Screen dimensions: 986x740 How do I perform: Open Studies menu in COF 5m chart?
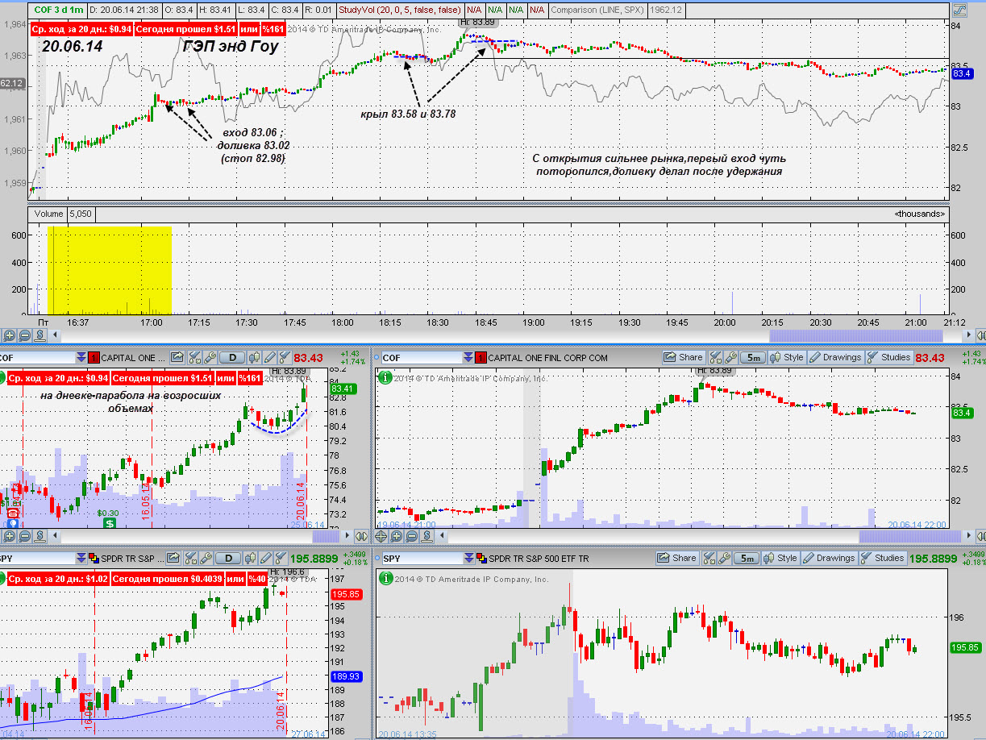(x=888, y=356)
